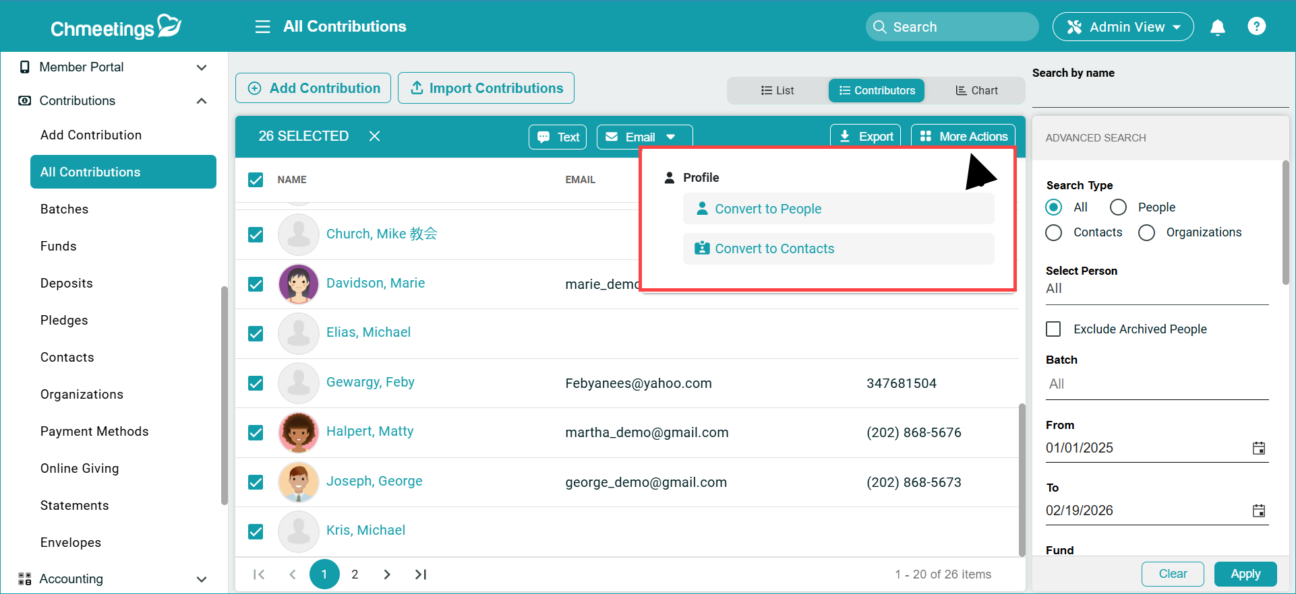This screenshot has width=1296, height=594.
Task: Select the People search type radio
Action: (1118, 207)
